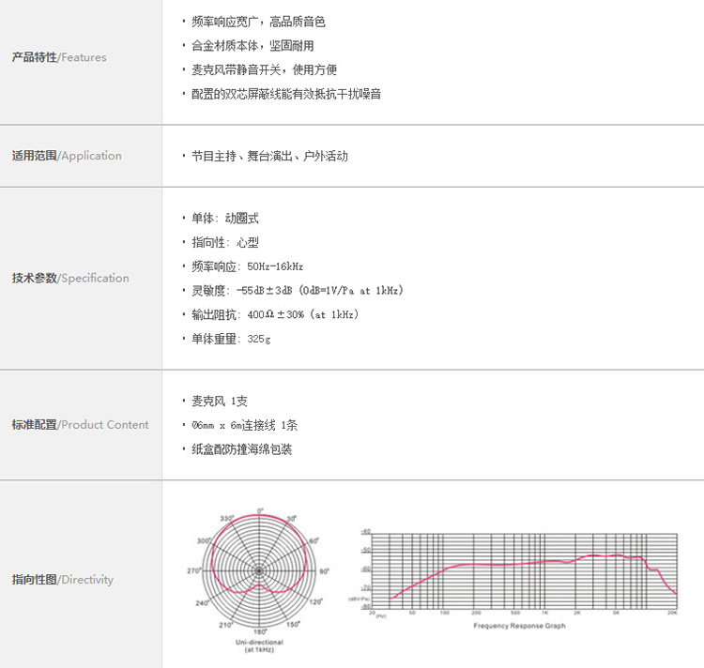Click the polar pattern directivity diagram
Screen dimensions: 704x668
click(x=259, y=571)
